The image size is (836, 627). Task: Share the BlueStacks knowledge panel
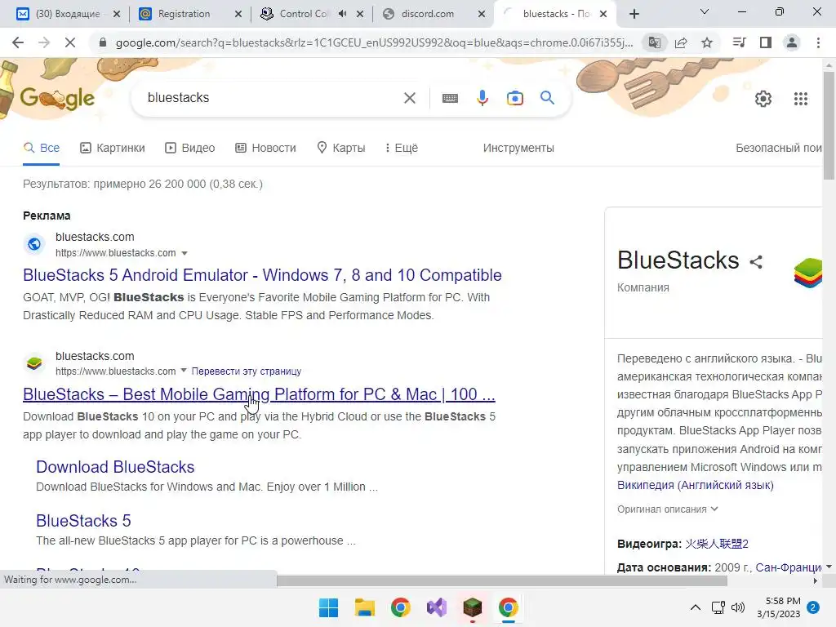coord(756,262)
